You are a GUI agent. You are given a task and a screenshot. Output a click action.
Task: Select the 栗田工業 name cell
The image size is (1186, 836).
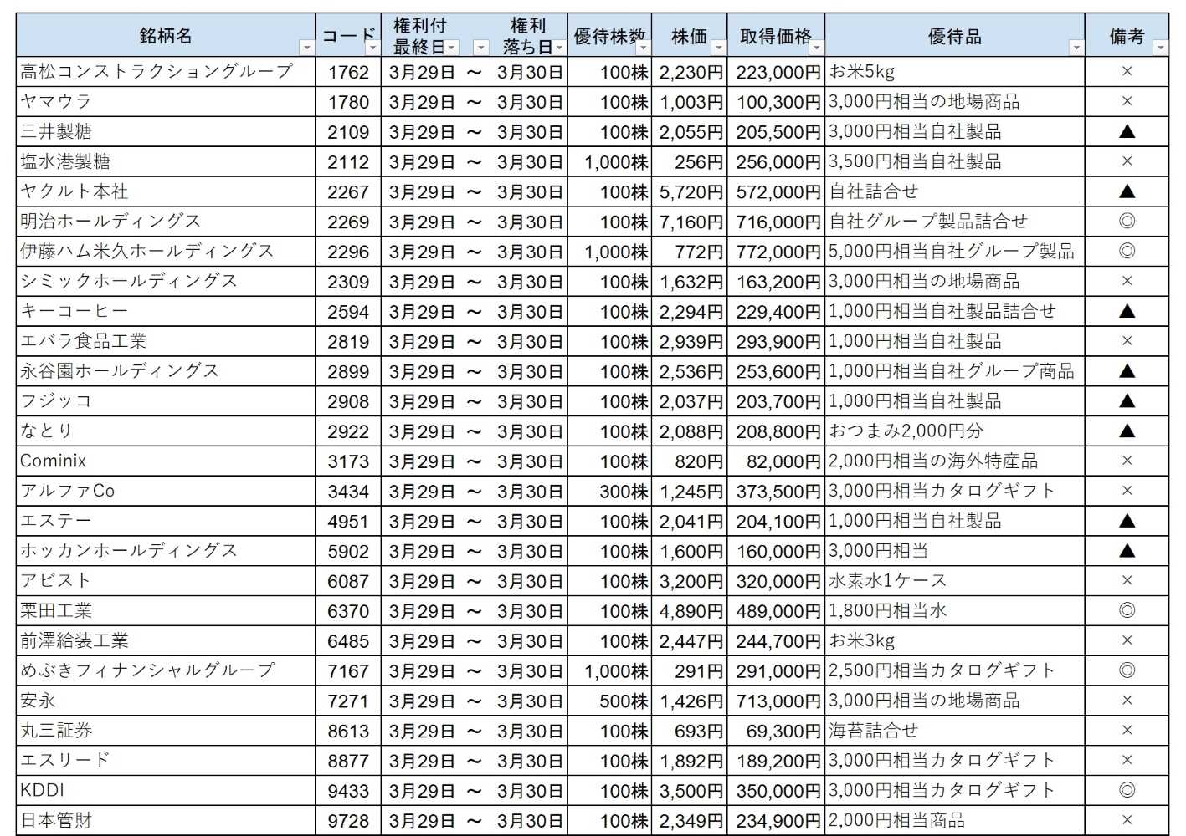[166, 611]
